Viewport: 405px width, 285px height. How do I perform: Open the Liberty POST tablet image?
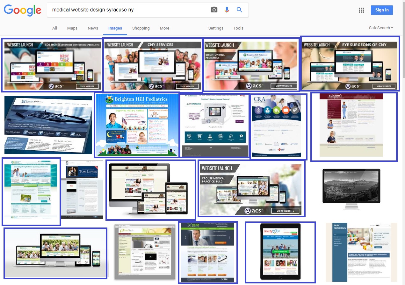[x=280, y=252]
